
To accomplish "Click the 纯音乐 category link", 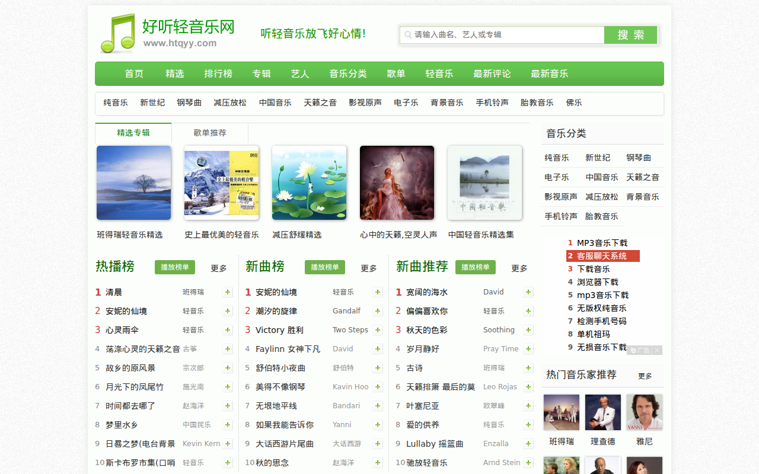I will 115,102.
